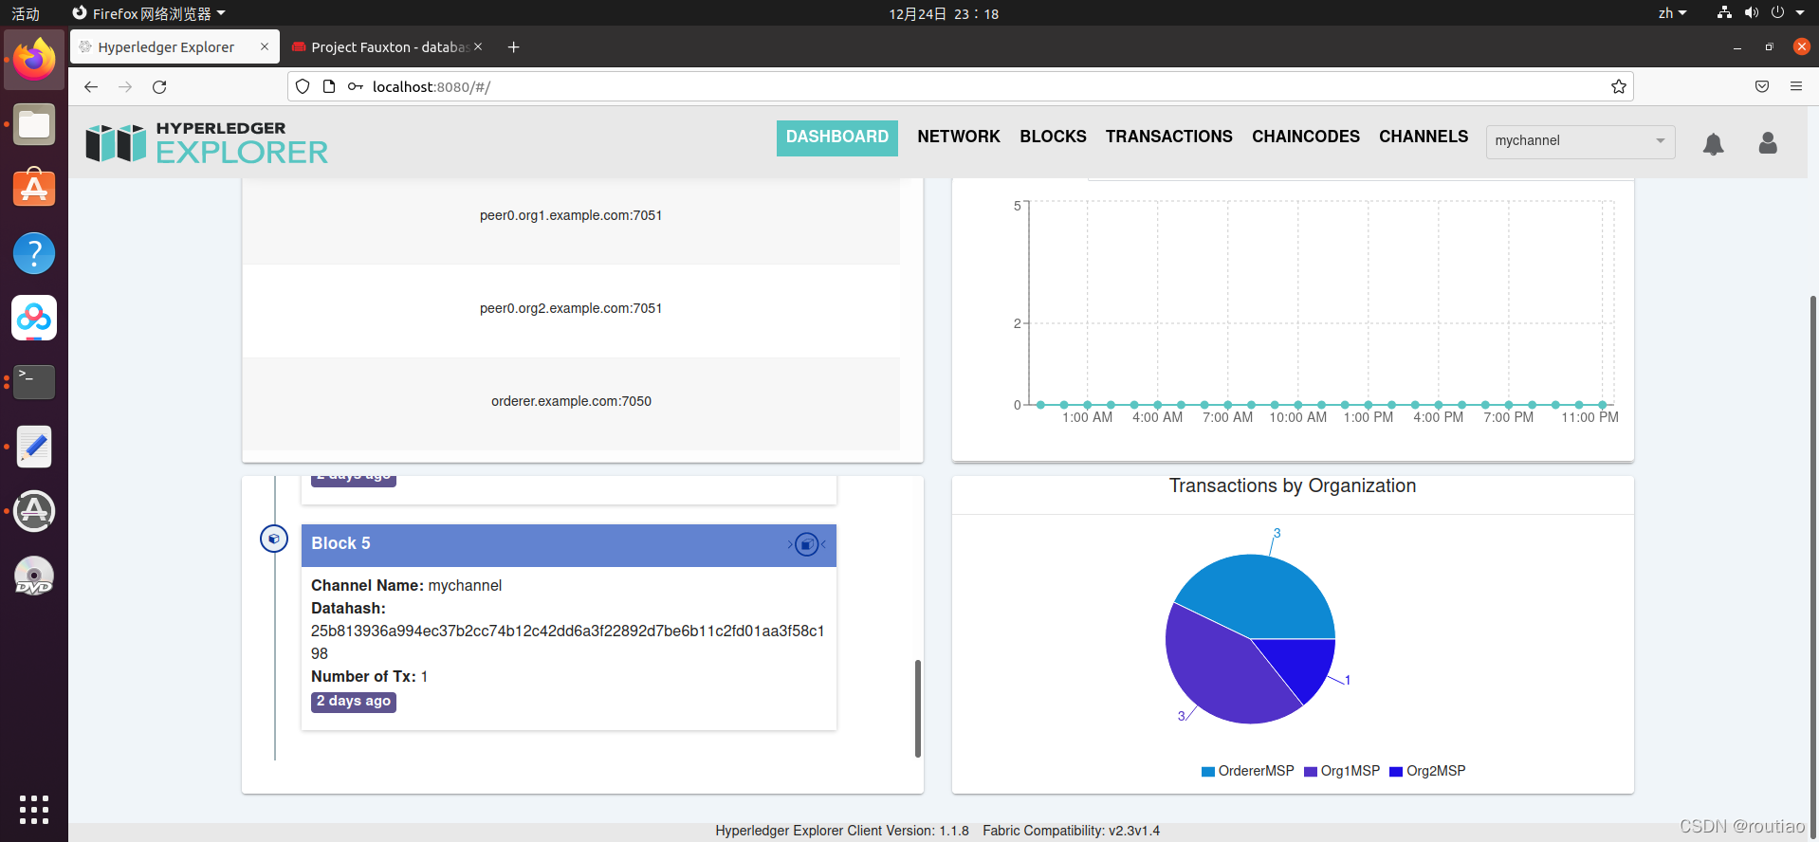The width and height of the screenshot is (1819, 842).
Task: Click the blocks list scrollbar
Action: point(917,708)
